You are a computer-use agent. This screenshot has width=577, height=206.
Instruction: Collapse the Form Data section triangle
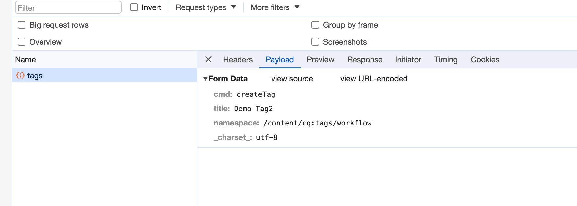click(x=205, y=79)
